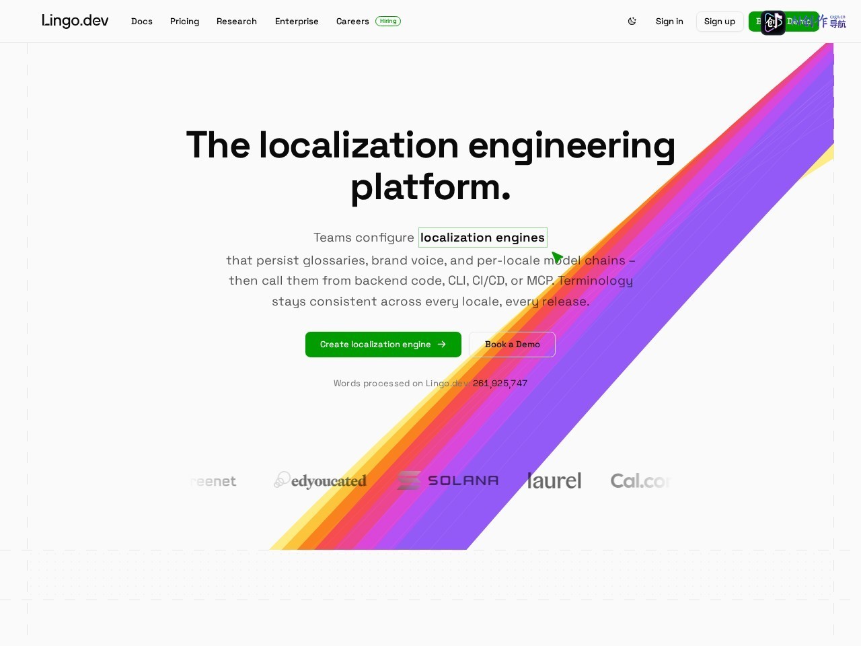Image resolution: width=861 pixels, height=646 pixels.
Task: Open the Enterprise nav link
Action: coord(297,22)
